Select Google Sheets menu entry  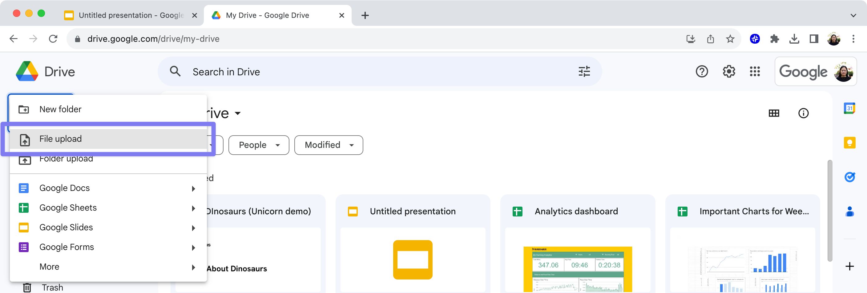108,208
